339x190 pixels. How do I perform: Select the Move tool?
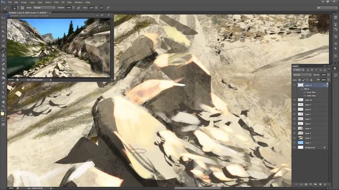pyautogui.click(x=3, y=17)
